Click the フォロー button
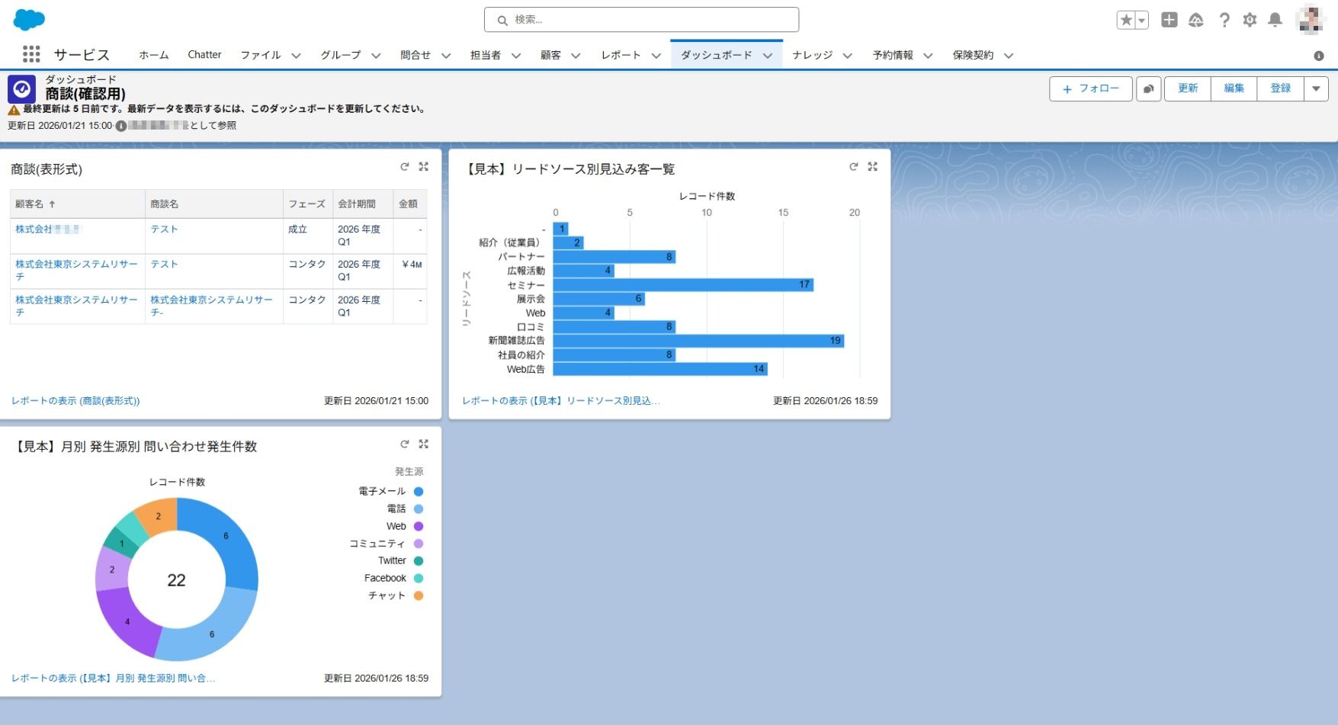Image resolution: width=1338 pixels, height=725 pixels. [1090, 88]
